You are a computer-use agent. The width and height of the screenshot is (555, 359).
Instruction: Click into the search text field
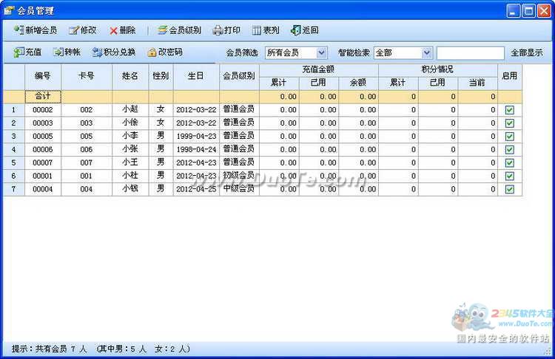tap(470, 53)
